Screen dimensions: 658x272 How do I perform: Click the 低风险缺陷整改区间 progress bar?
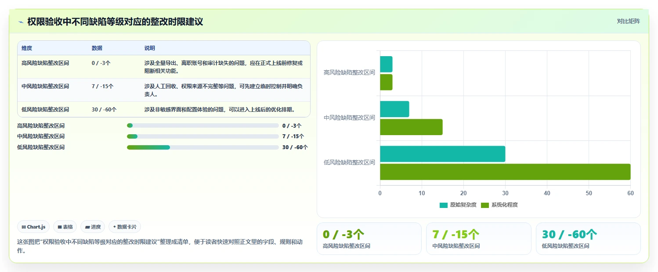click(x=203, y=147)
